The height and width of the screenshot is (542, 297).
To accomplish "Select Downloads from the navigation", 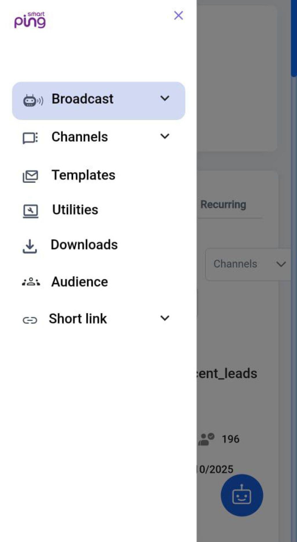I will click(x=84, y=245).
